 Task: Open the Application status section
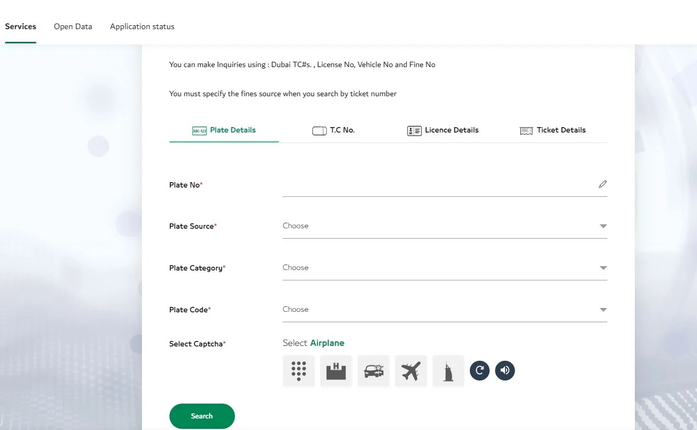pos(142,26)
